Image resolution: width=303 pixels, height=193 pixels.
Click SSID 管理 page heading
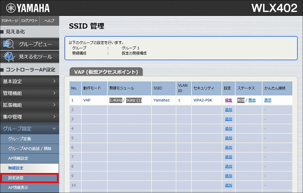pyautogui.click(x=86, y=26)
